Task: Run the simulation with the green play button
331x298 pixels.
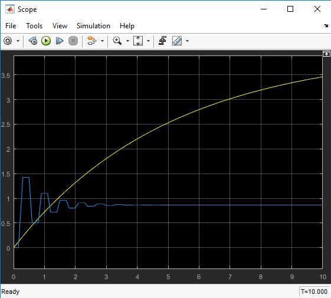Action: (x=46, y=41)
